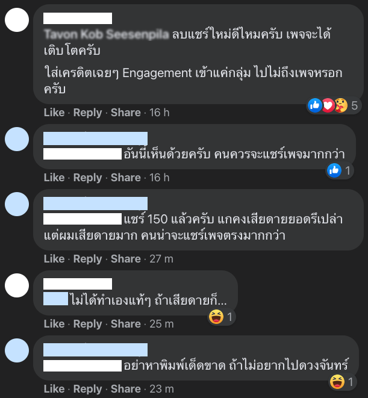Reply to the comment posted 25 m ago
Viewport: 368px width, 398px height.
coord(87,324)
